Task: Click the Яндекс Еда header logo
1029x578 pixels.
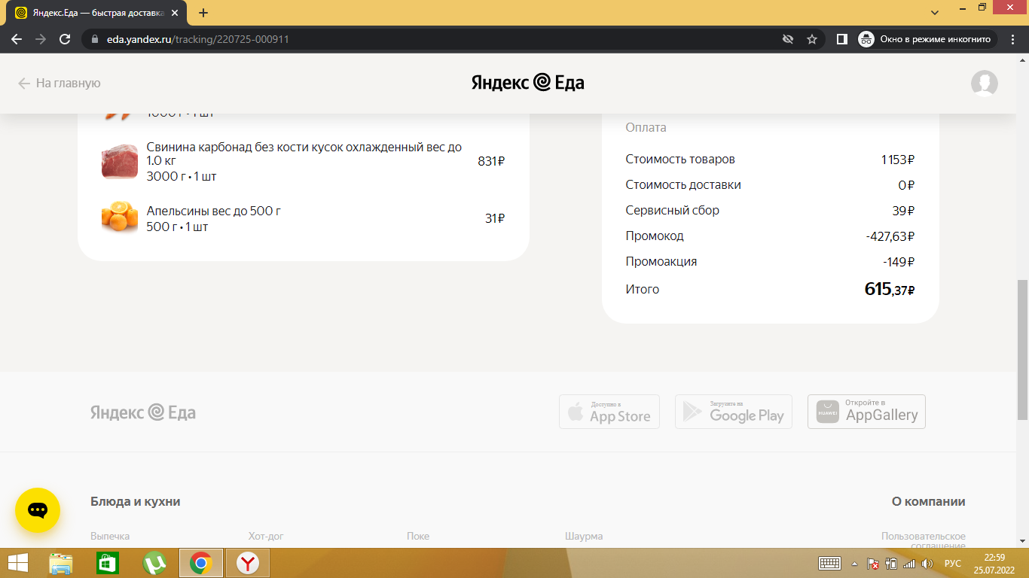Action: 528,83
